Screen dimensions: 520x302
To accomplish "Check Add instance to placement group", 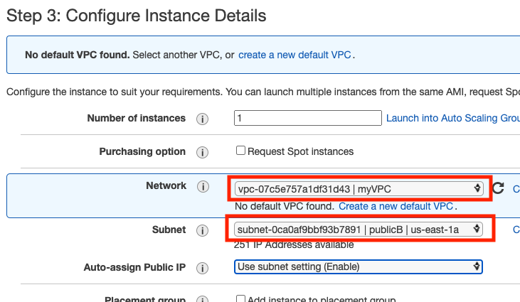I will 241,299.
